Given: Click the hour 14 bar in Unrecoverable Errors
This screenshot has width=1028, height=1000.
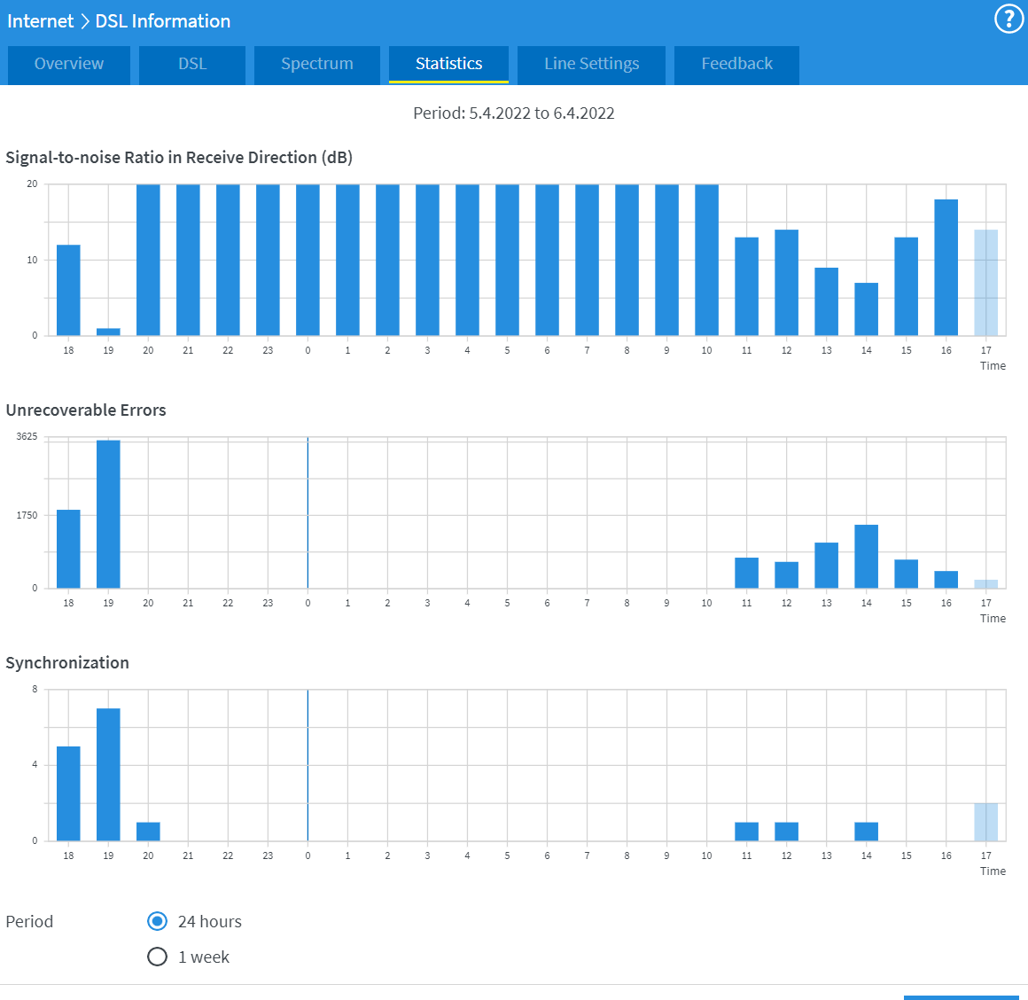Looking at the screenshot, I should click(x=866, y=557).
